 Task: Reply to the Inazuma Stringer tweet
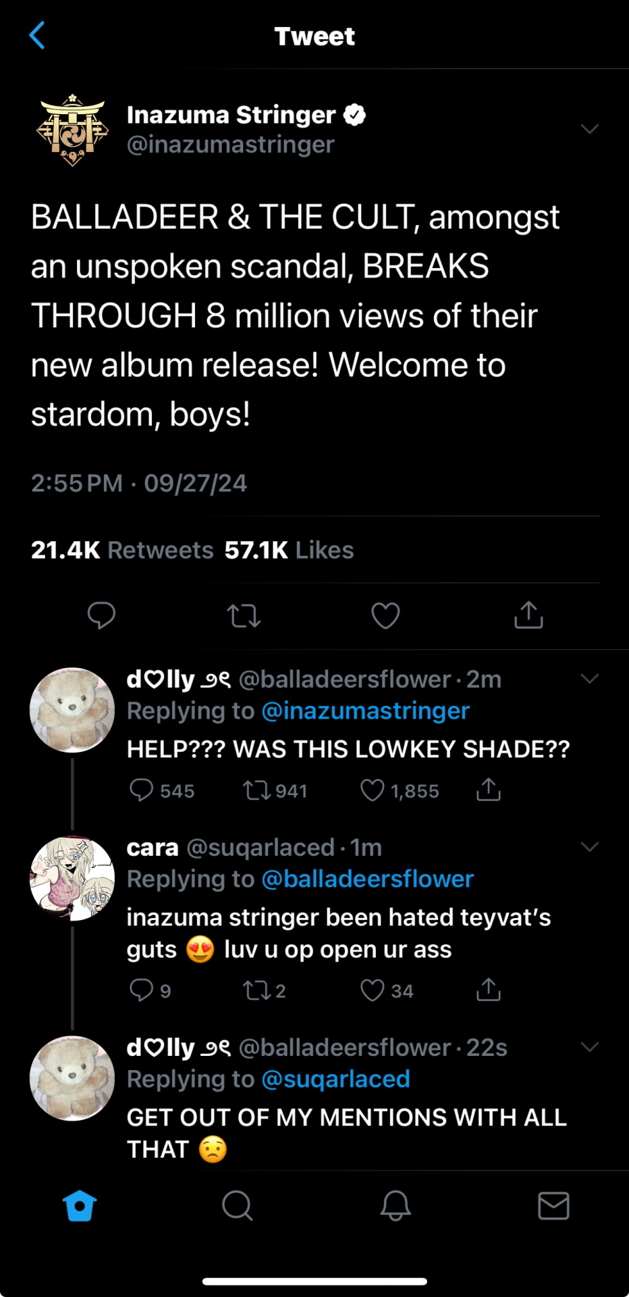coord(102,615)
